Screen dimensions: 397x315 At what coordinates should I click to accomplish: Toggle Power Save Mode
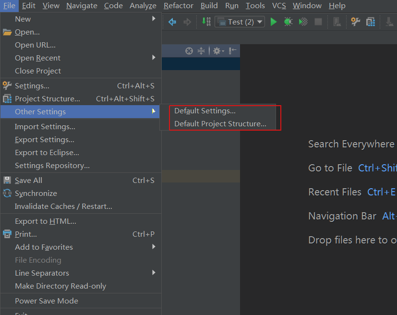[81, 301]
